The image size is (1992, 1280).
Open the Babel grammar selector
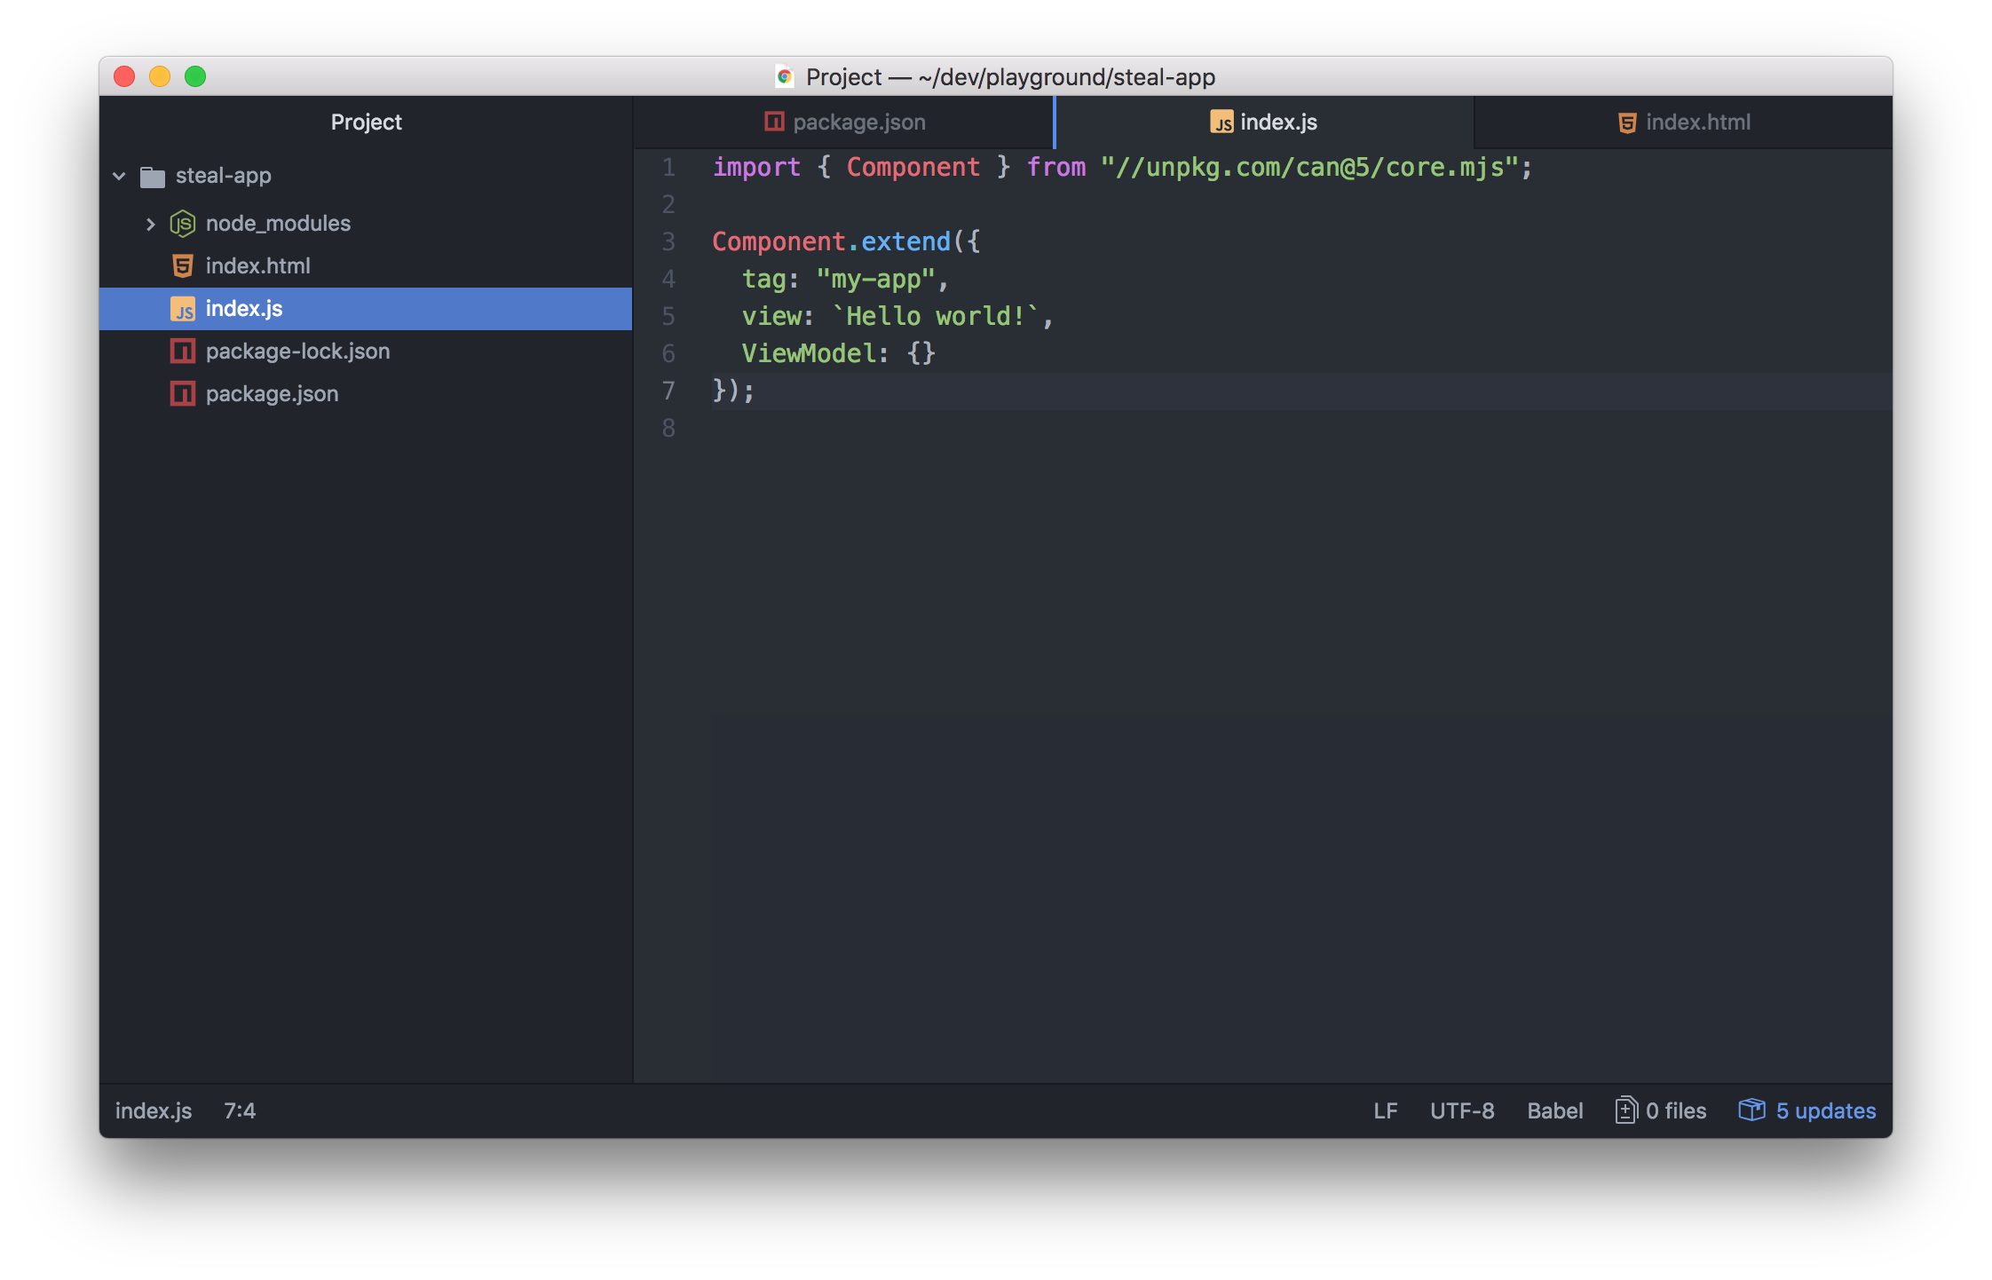coord(1554,1110)
